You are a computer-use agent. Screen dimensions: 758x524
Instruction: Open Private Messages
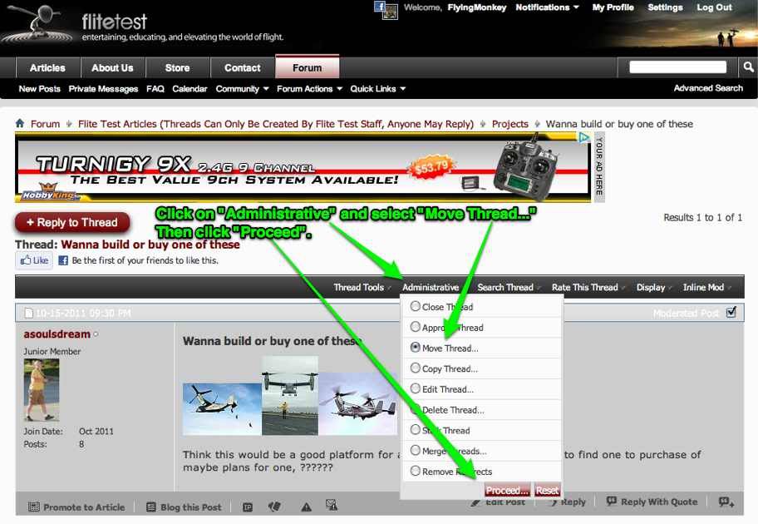click(x=103, y=88)
